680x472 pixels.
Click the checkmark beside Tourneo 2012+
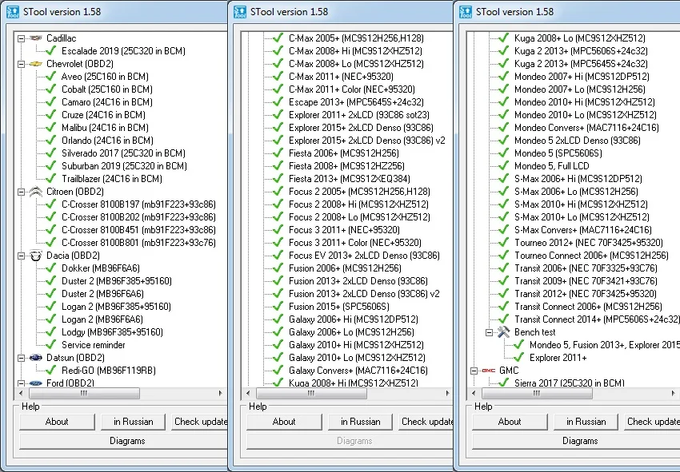pyautogui.click(x=503, y=243)
